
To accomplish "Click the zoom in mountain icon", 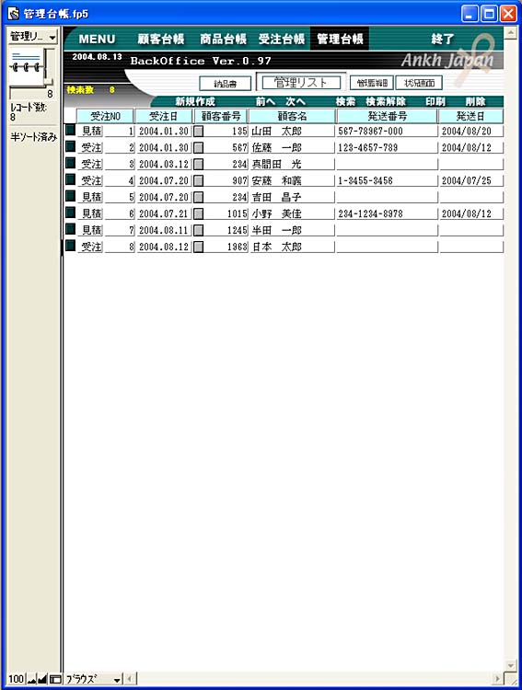I will [42, 679].
